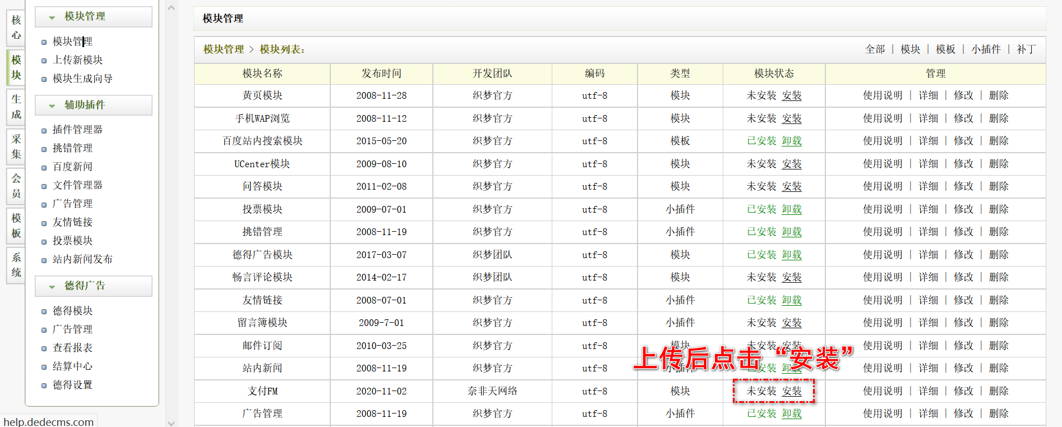Image resolution: width=1062 pixels, height=427 pixels.
Task: Switch to the 系统 vertical tab
Action: click(16, 265)
